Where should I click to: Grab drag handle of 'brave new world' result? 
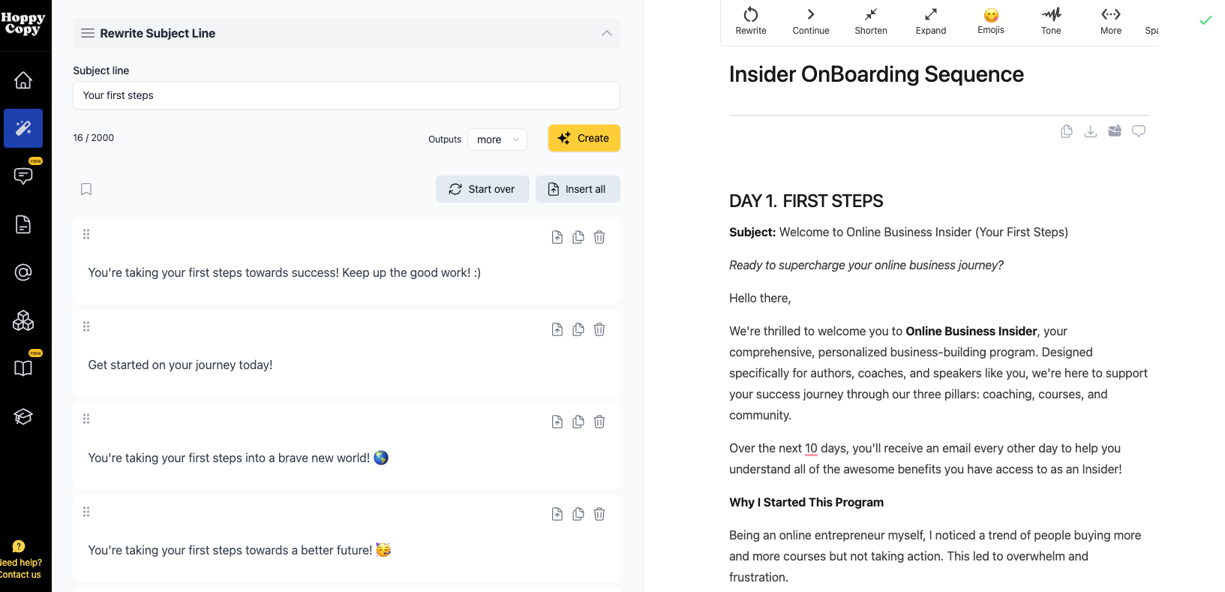coord(86,419)
